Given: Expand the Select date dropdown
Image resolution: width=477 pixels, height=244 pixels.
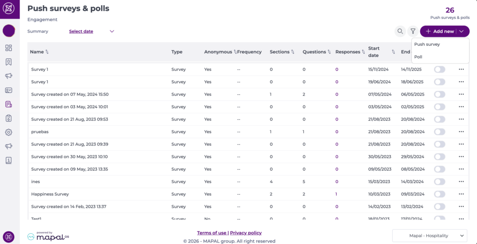Looking at the screenshot, I should tap(112, 31).
